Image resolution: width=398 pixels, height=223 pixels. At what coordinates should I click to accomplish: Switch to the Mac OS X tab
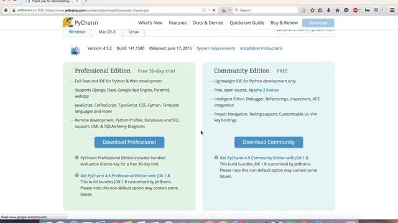[x=107, y=32]
